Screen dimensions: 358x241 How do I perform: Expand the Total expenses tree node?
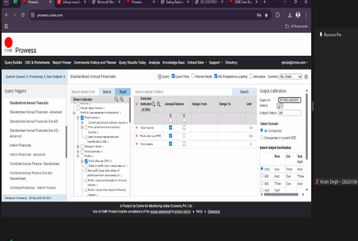click(x=77, y=151)
